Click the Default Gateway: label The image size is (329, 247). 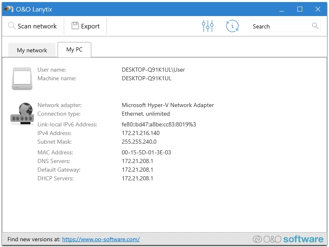[x=59, y=170]
